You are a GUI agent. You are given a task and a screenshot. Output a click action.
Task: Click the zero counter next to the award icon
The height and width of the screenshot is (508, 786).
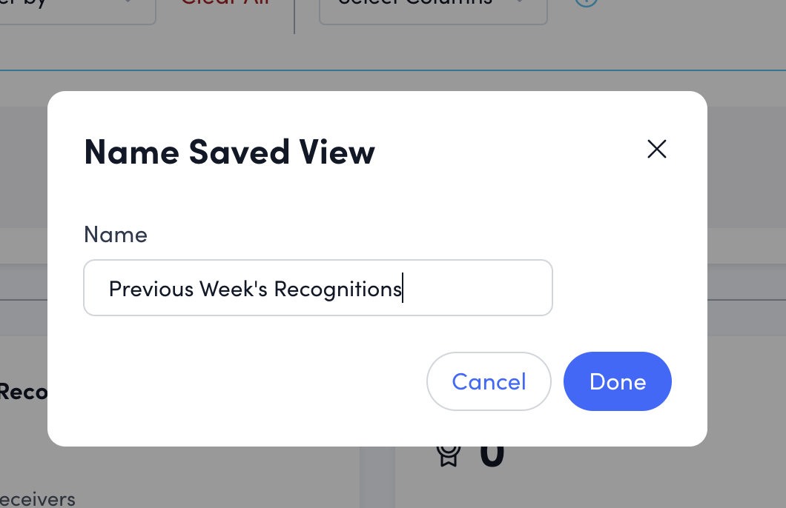tap(492, 453)
